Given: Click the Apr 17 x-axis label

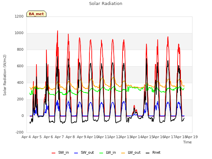Looking at the screenshot, I should [x=170, y=137].
